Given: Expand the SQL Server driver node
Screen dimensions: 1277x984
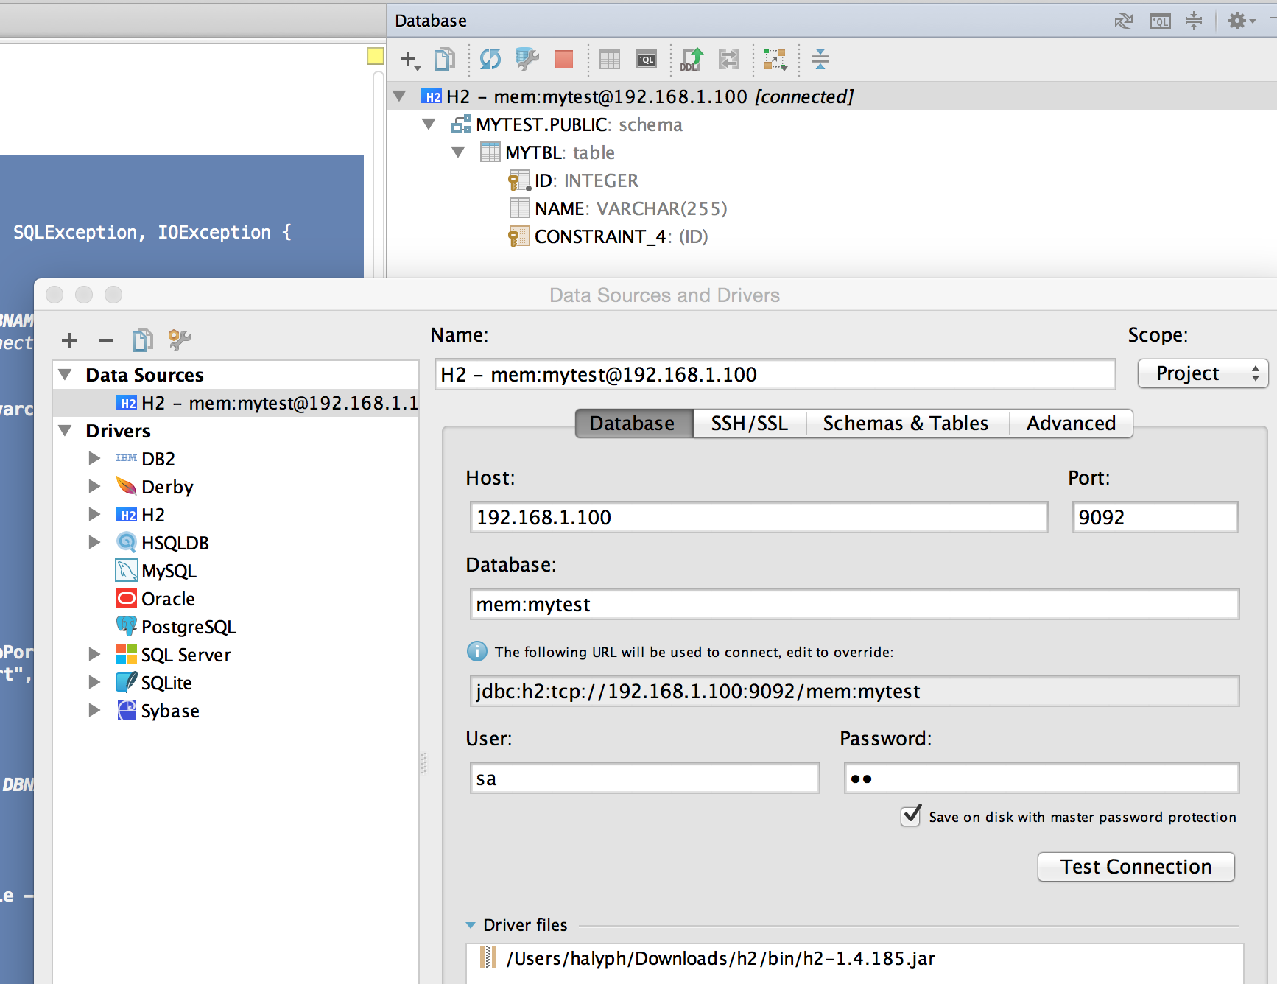Looking at the screenshot, I should (x=94, y=654).
